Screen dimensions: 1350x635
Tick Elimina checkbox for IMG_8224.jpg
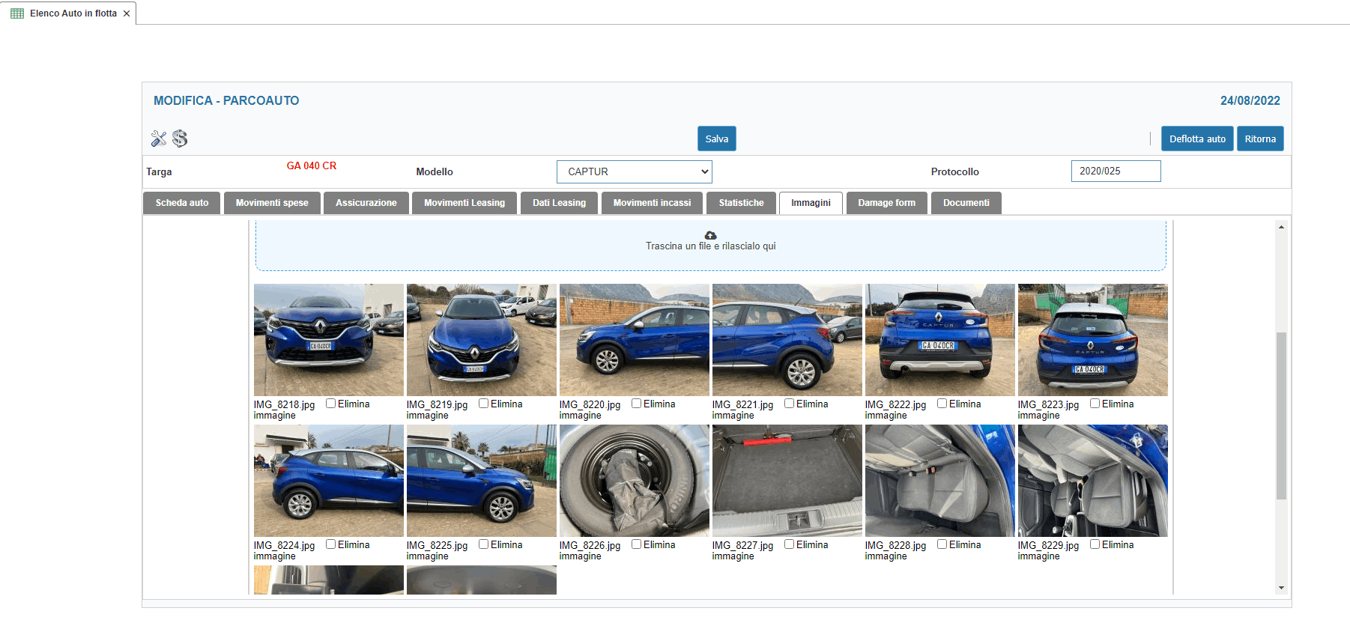point(330,544)
